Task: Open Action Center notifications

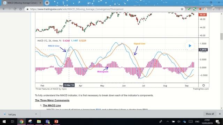Action: pyautogui.click(x=217, y=122)
